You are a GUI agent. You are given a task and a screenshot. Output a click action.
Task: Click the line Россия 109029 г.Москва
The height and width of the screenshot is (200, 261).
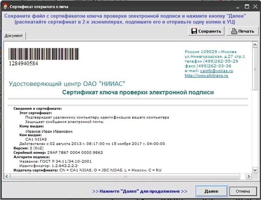click(210, 51)
